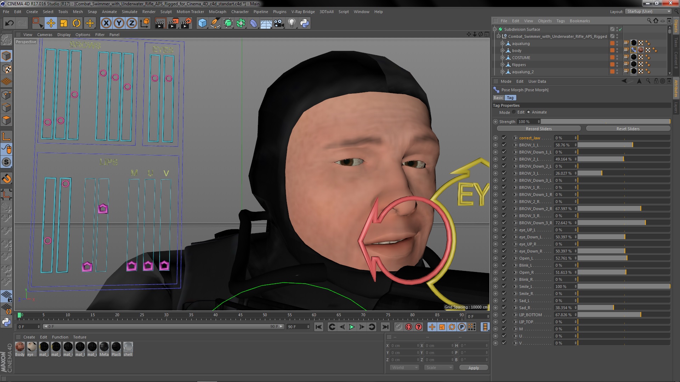680x382 pixels.
Task: Expand the aqualung object tree
Action: (502, 44)
